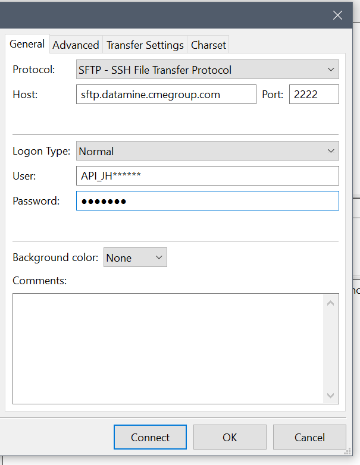Click inside the Comments text area
The width and height of the screenshot is (360, 465).
167,348
